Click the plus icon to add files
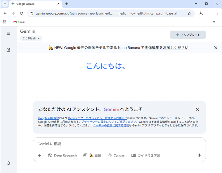 tap(39, 155)
